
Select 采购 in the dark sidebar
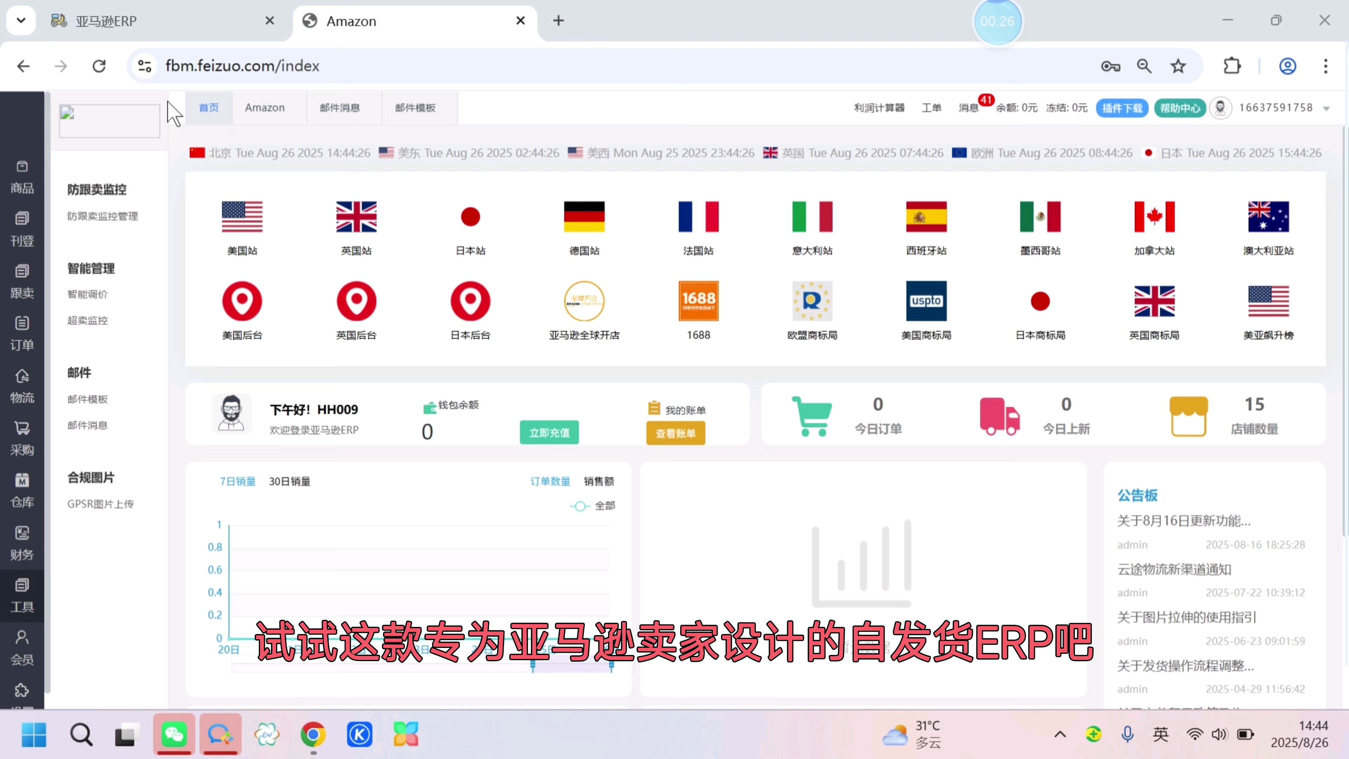coord(22,439)
